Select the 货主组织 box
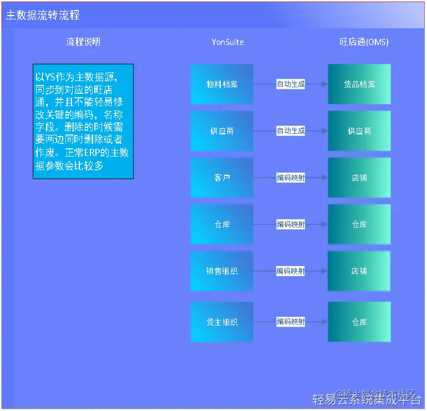 (222, 322)
